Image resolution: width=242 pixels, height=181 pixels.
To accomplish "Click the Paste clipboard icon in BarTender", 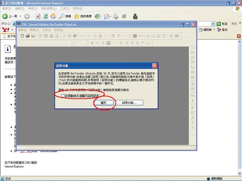I will coord(75,36).
